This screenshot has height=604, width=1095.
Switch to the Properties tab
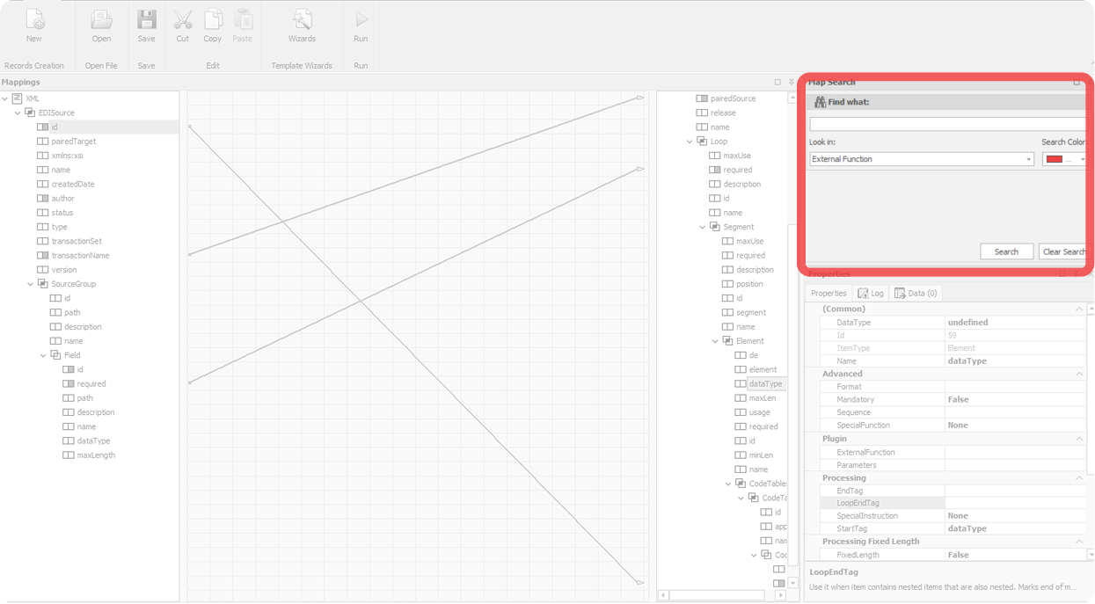click(829, 294)
